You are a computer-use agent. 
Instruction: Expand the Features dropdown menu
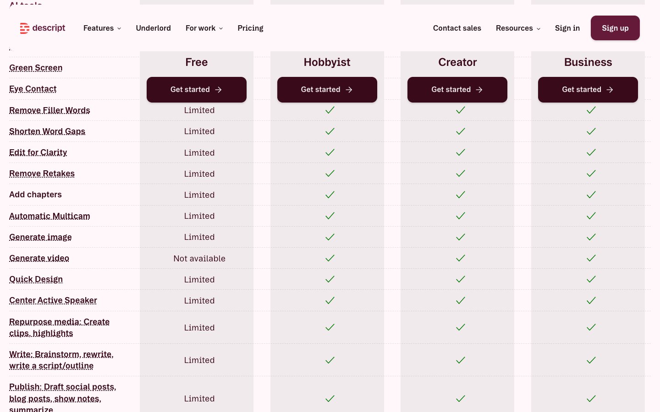[x=102, y=28]
